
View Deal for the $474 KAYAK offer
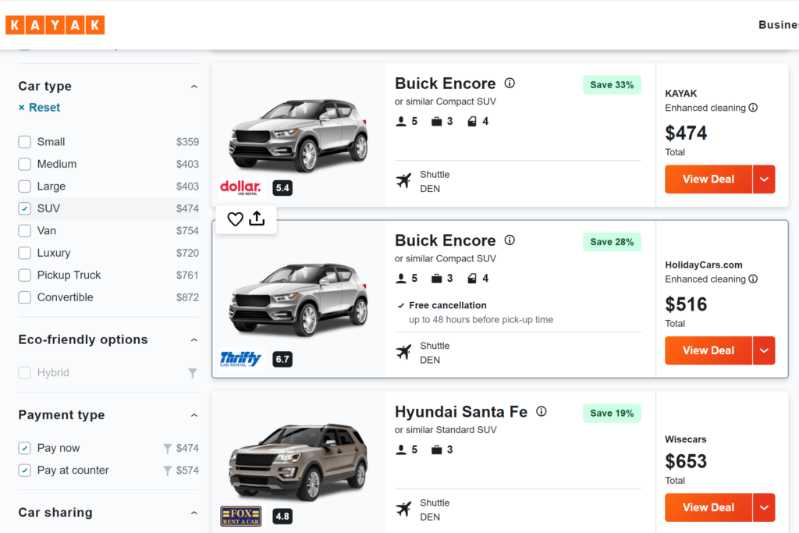tap(708, 179)
